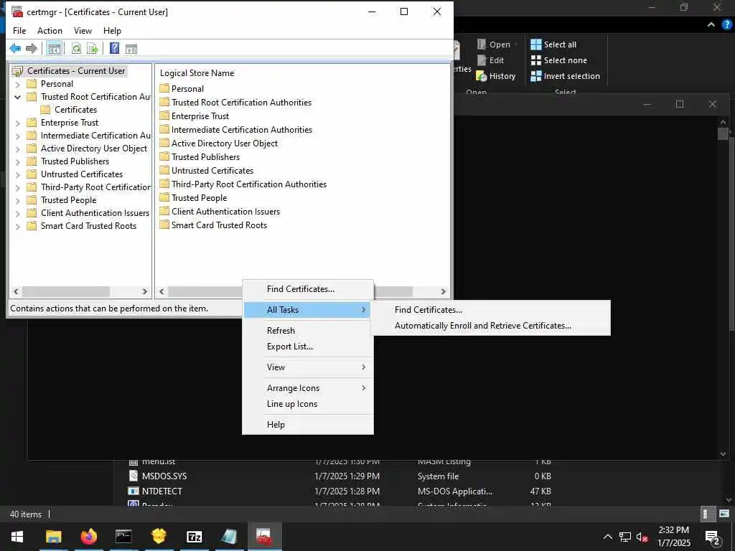Expand the Untrusted Certificates tree node
735x551 pixels.
17,175
